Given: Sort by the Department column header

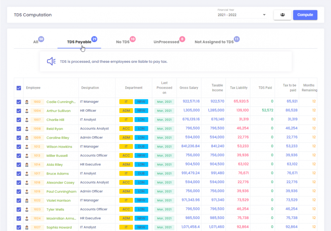Looking at the screenshot, I should [134, 88].
